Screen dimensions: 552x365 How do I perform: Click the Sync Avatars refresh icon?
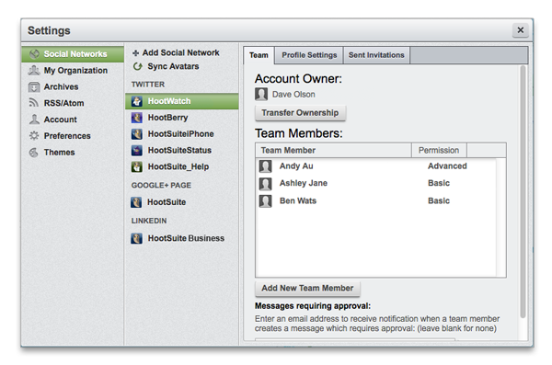137,66
